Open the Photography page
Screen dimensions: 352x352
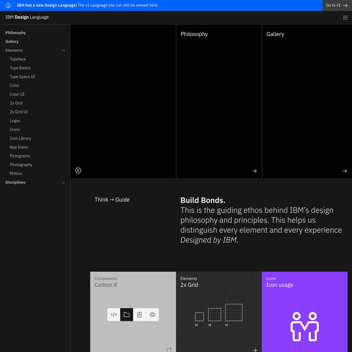click(x=21, y=164)
